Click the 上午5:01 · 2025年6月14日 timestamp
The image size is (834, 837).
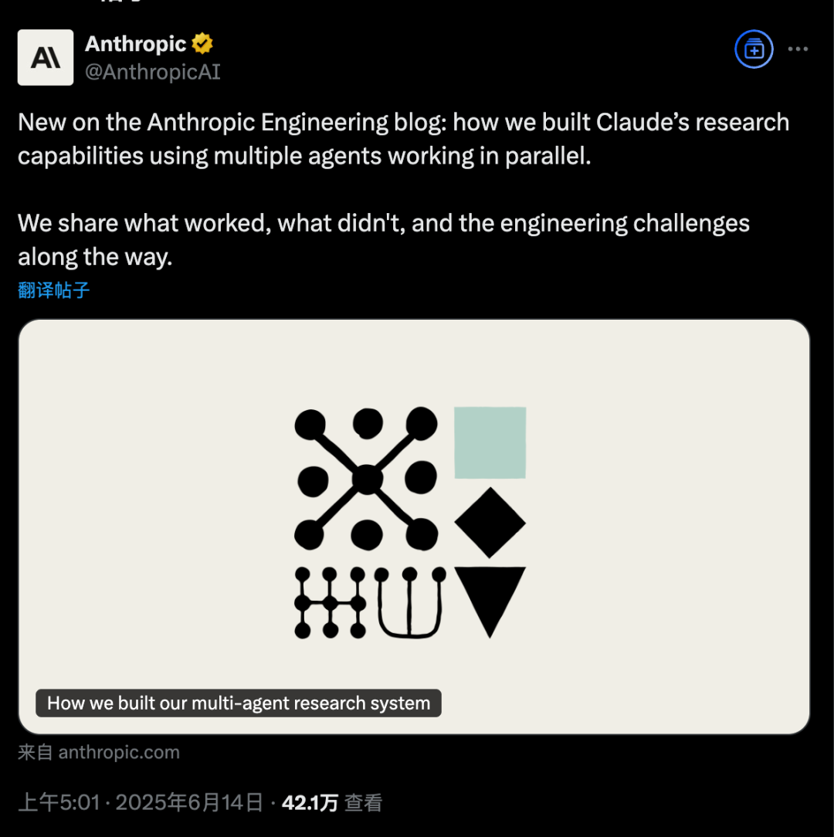(x=141, y=803)
